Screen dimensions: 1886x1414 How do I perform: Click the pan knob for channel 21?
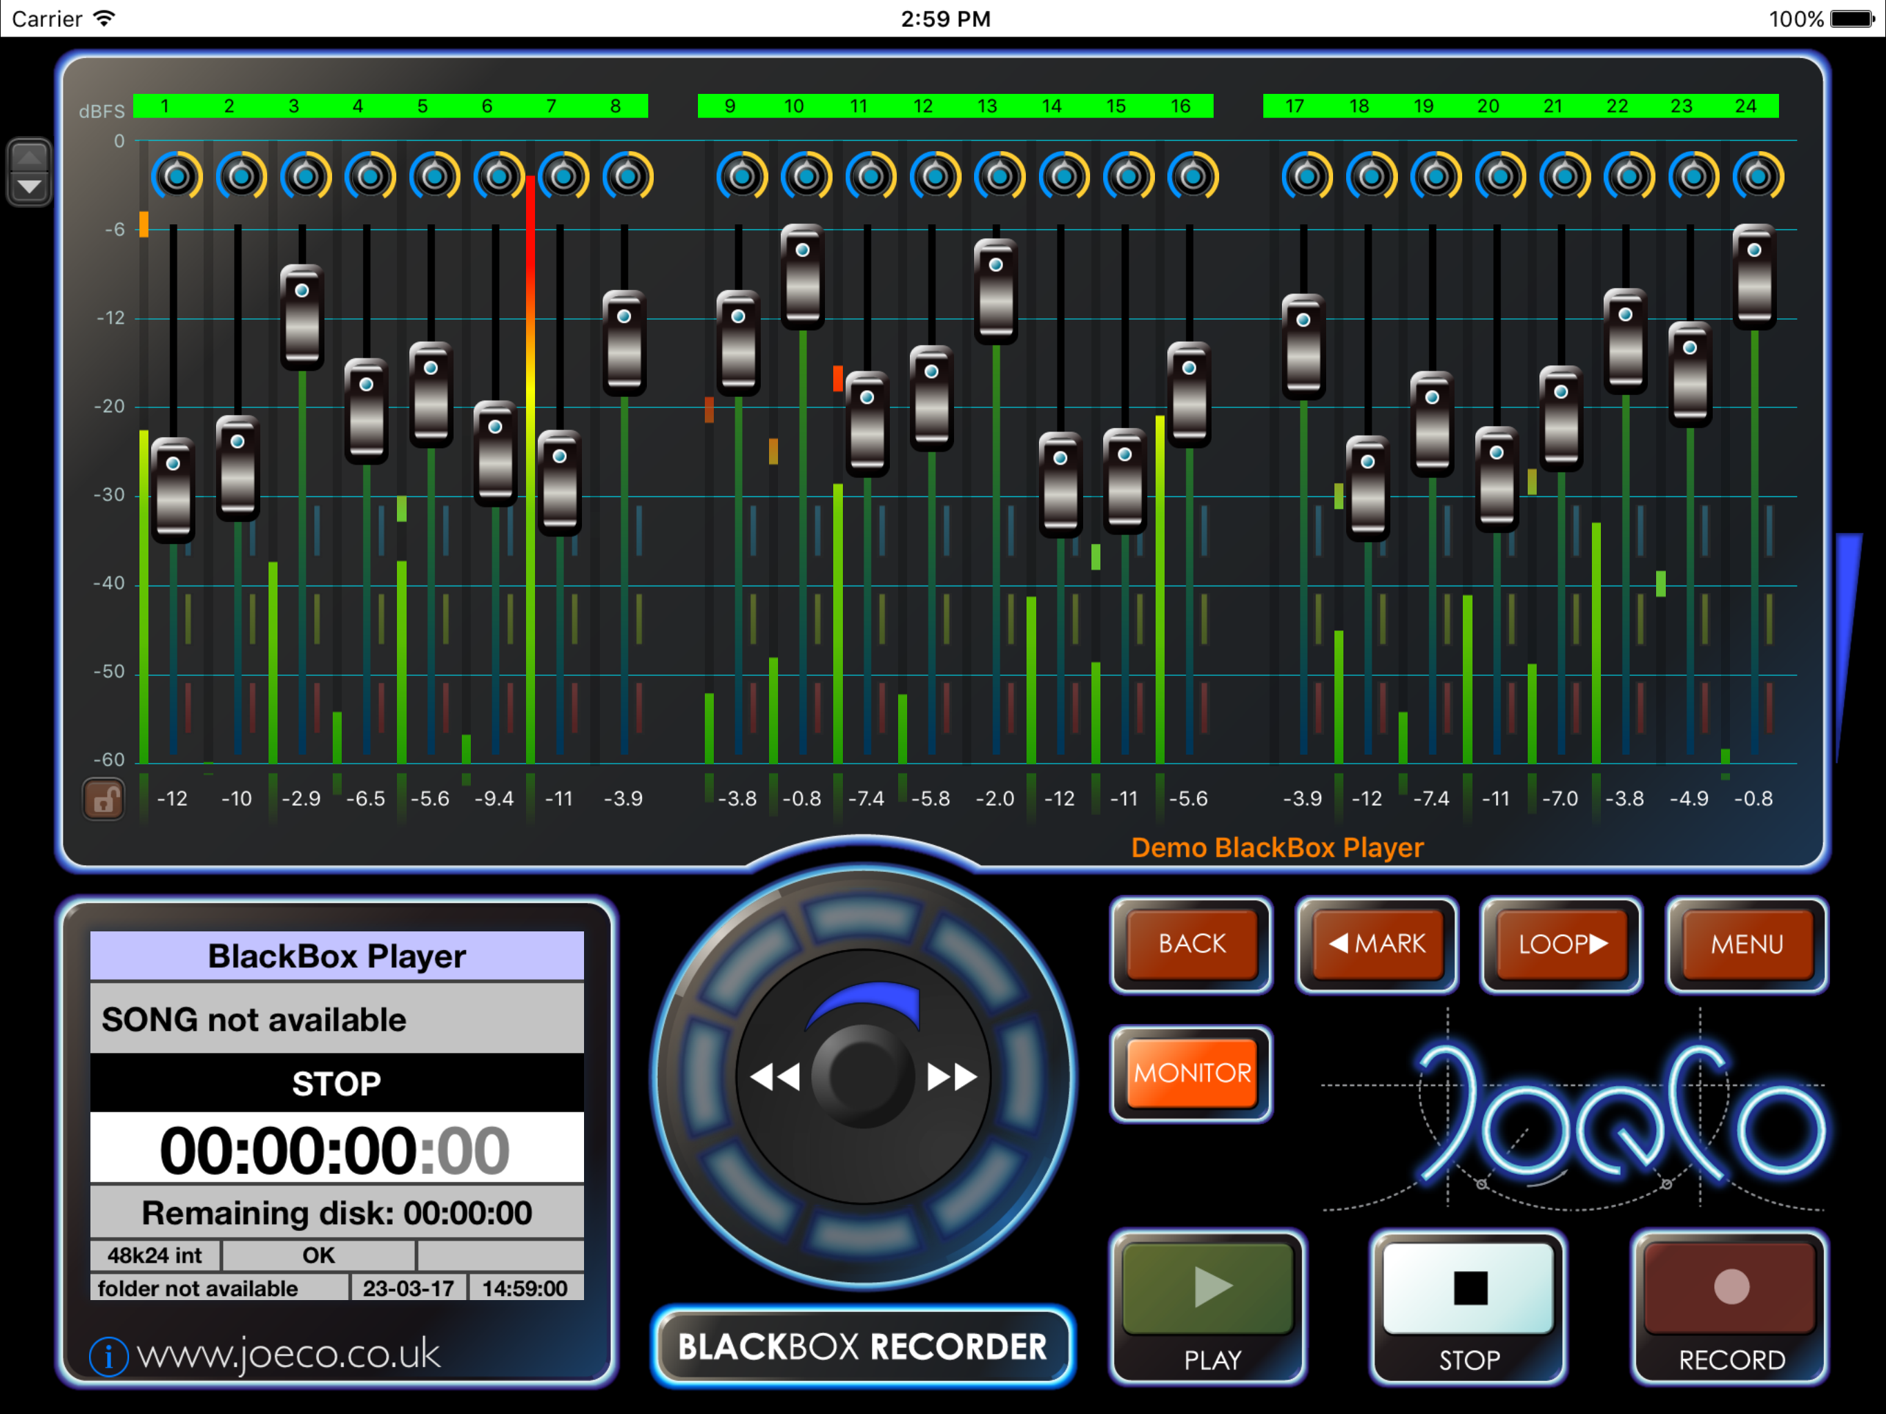[x=1564, y=177]
